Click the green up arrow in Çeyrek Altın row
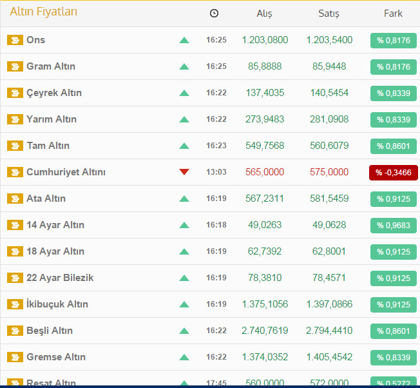This screenshot has height=388, width=420. (184, 93)
